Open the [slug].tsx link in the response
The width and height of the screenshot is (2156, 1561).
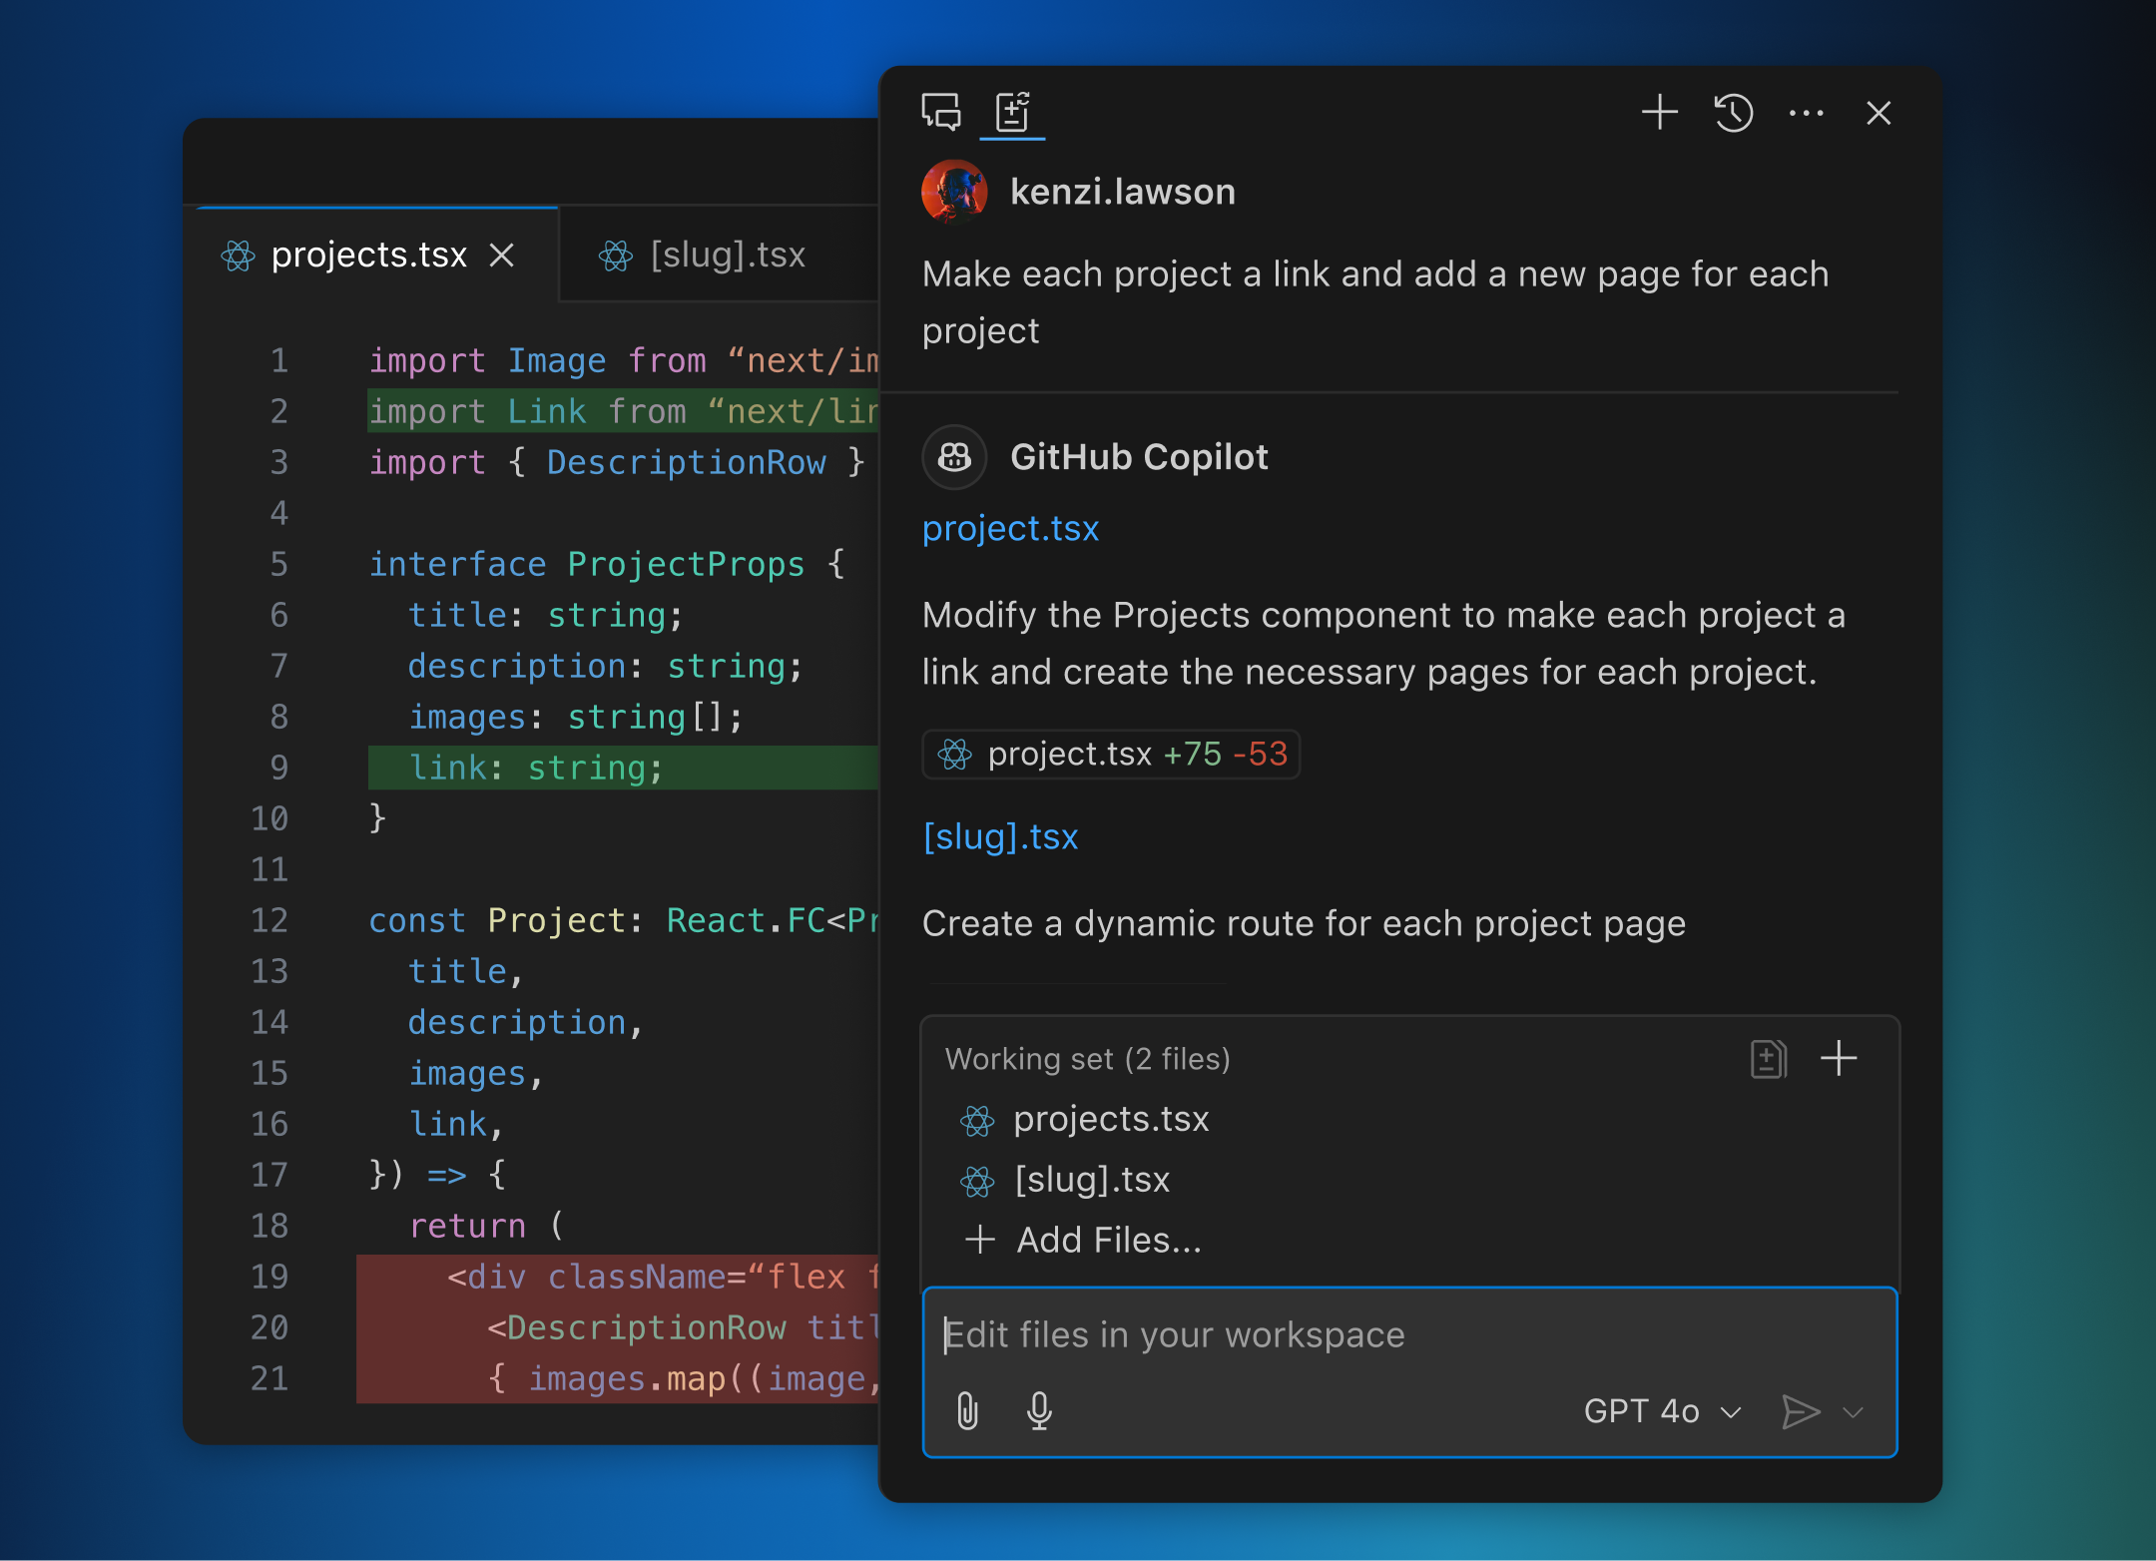[x=1000, y=836]
